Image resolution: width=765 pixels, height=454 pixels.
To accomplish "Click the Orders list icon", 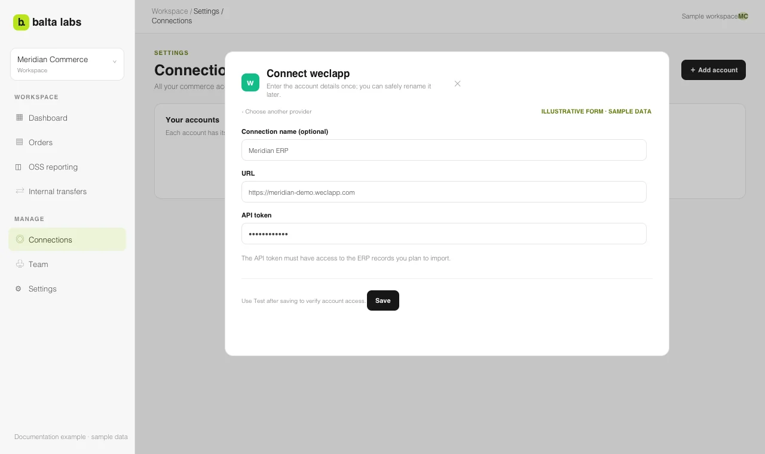I will 19,142.
